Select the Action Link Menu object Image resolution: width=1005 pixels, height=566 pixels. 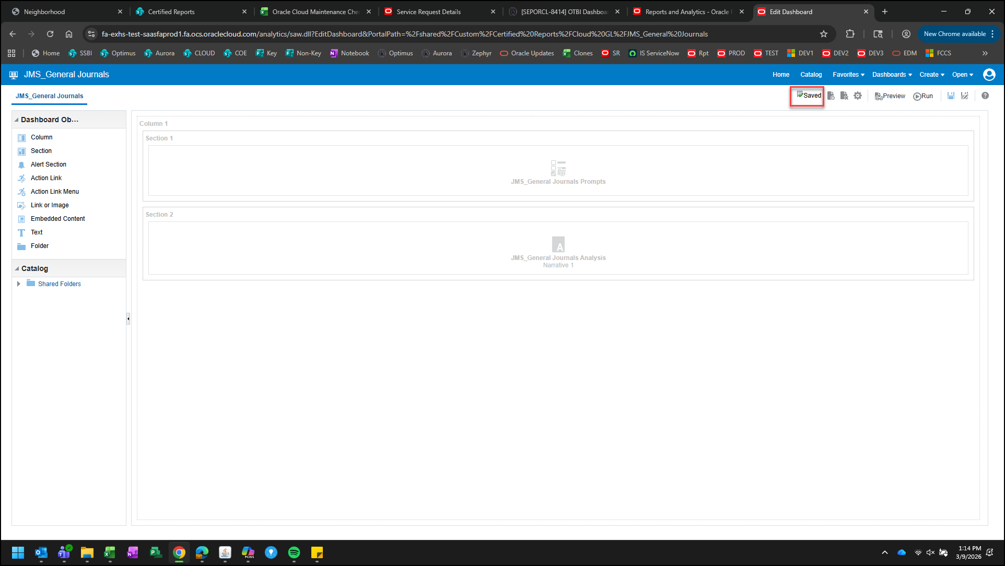click(x=54, y=192)
